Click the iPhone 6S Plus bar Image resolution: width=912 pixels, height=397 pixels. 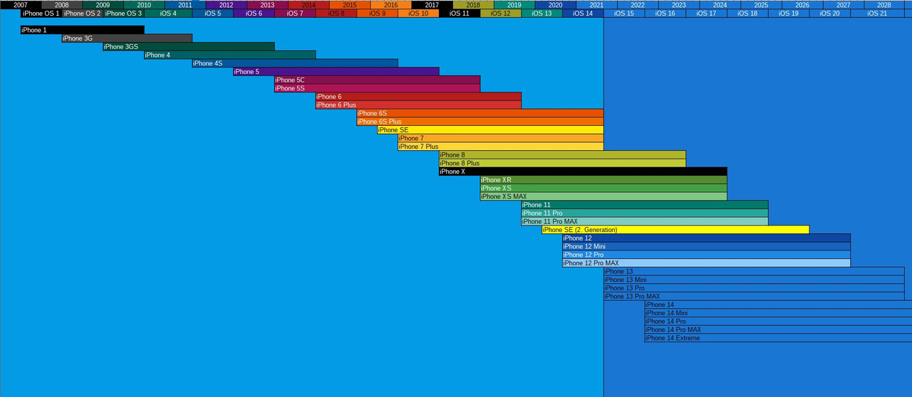click(x=480, y=122)
